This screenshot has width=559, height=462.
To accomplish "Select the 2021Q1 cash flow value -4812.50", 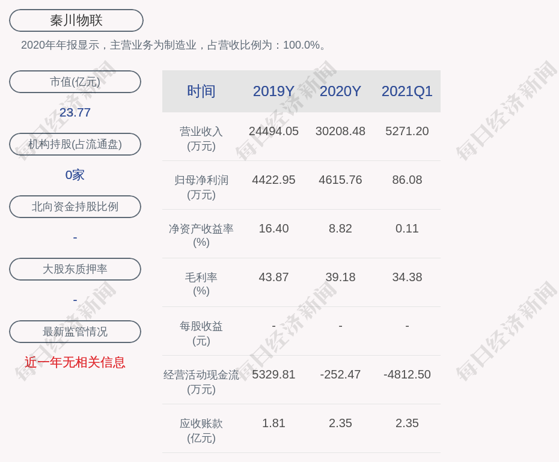I will [407, 374].
